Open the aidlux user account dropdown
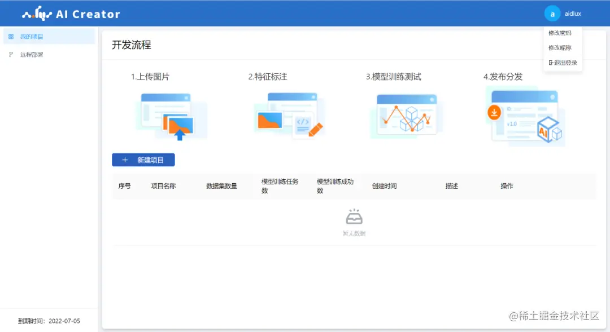Viewport: 610px width, 332px height. (x=563, y=14)
